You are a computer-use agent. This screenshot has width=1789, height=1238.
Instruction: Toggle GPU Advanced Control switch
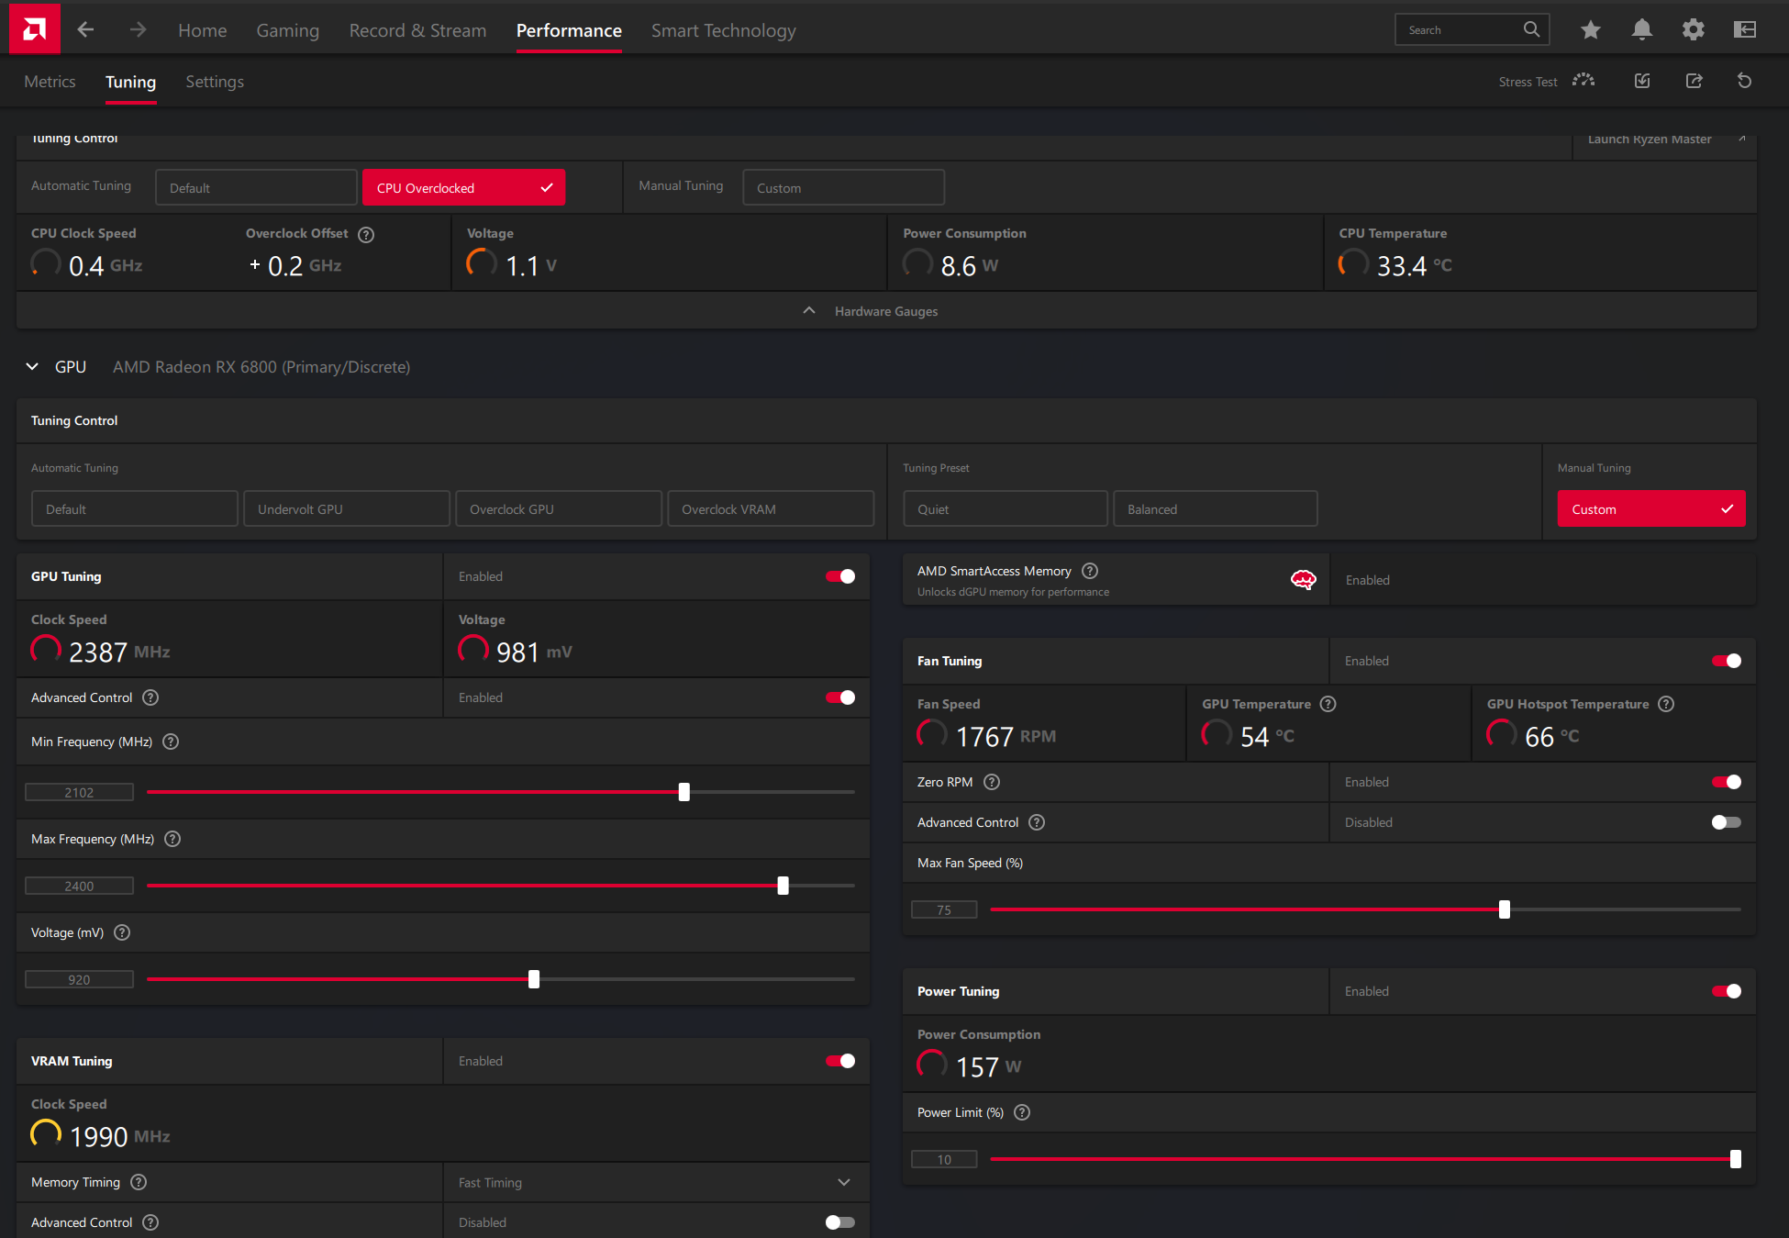click(840, 697)
